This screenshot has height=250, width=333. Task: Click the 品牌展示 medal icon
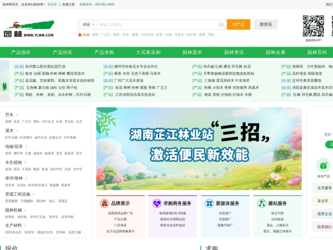104,203
